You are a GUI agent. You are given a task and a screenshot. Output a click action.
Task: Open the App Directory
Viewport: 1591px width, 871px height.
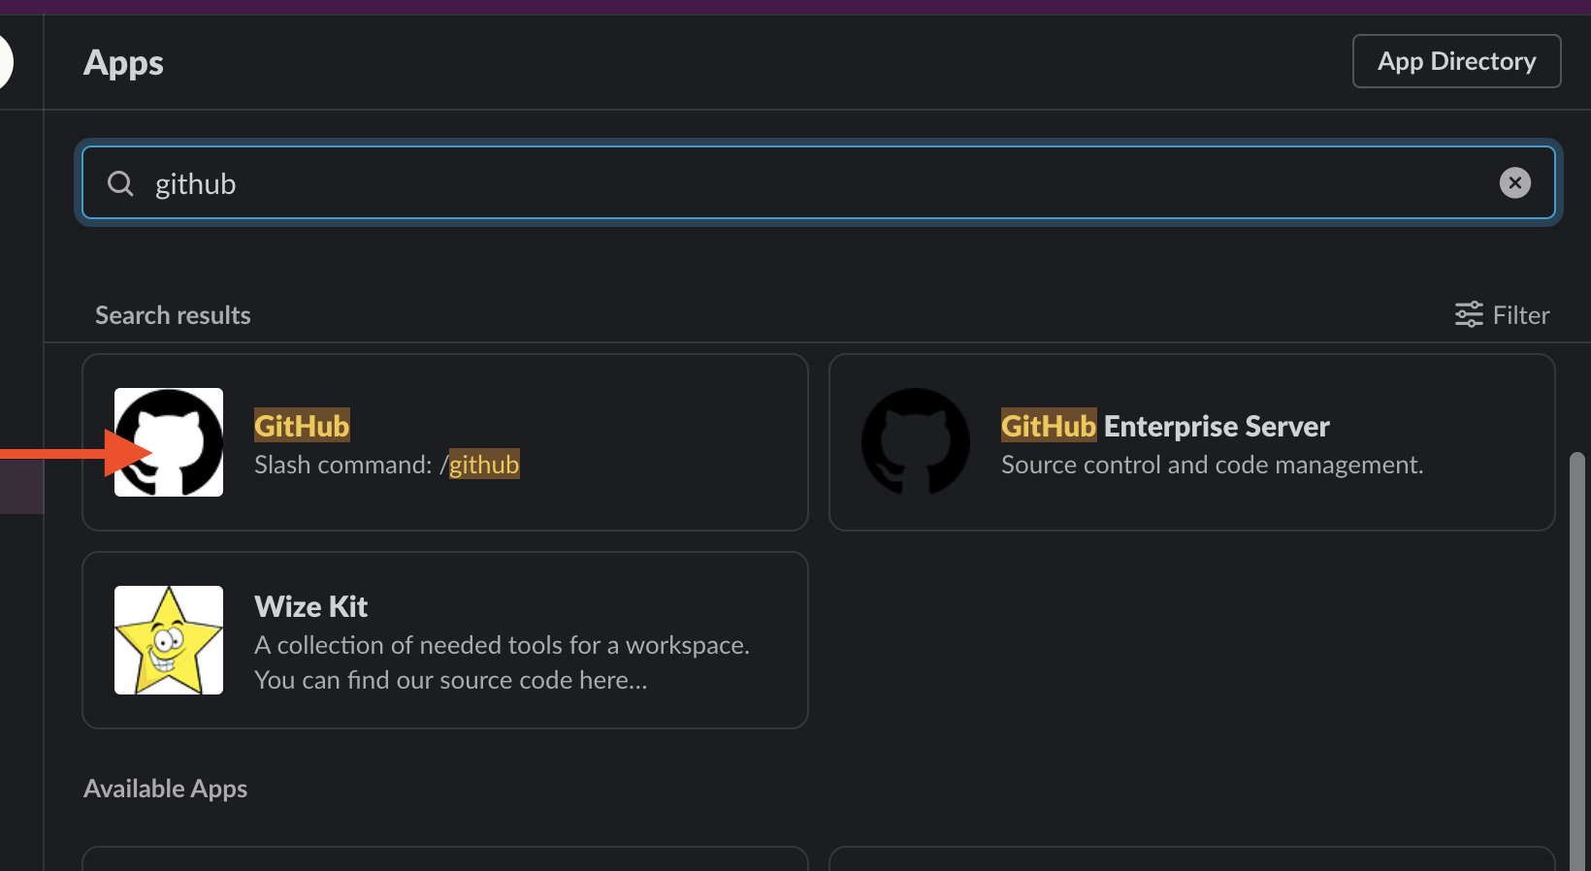pyautogui.click(x=1456, y=61)
